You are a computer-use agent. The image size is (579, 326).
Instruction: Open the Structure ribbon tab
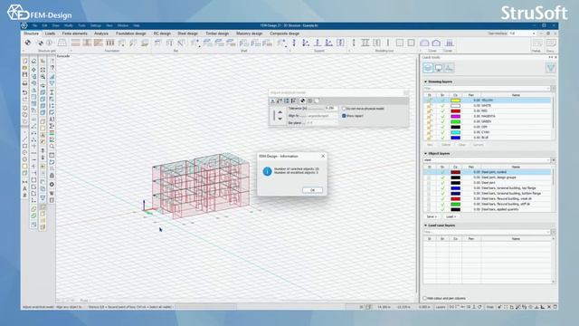point(31,34)
